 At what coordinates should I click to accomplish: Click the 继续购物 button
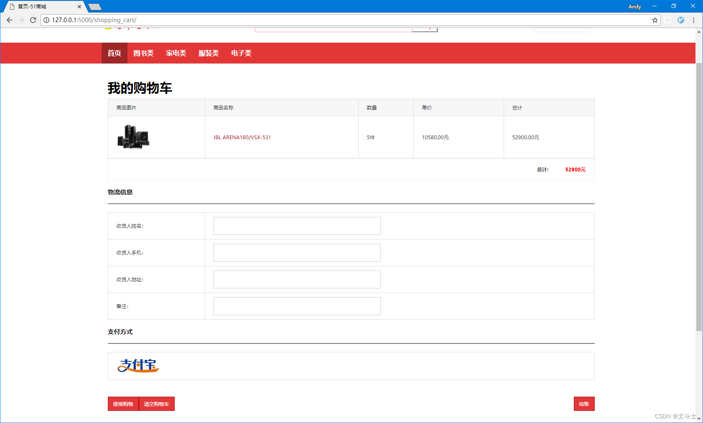coord(123,404)
